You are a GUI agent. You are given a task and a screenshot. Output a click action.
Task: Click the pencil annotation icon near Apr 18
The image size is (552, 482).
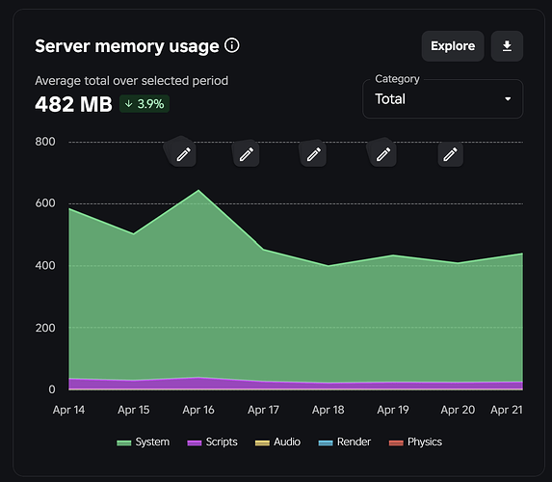(313, 154)
